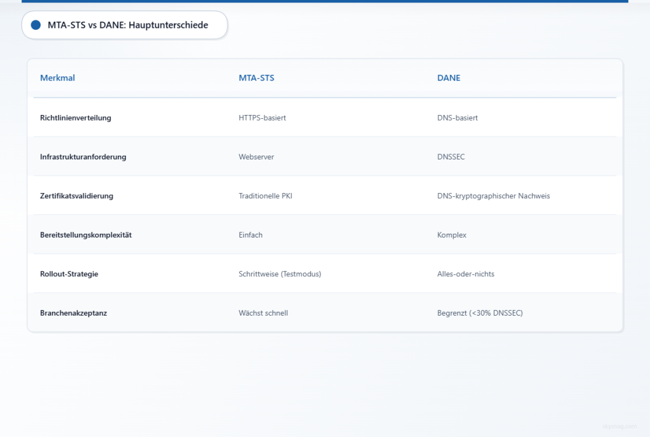Select the Bereitstellungskomplexität row label
This screenshot has width=650, height=437.
click(x=86, y=234)
